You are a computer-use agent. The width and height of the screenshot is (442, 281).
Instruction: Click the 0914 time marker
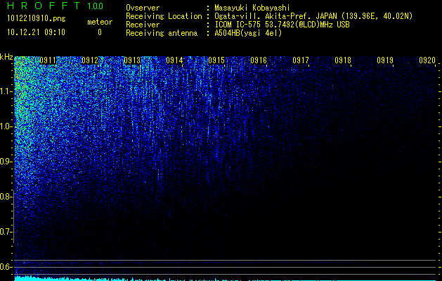click(174, 60)
